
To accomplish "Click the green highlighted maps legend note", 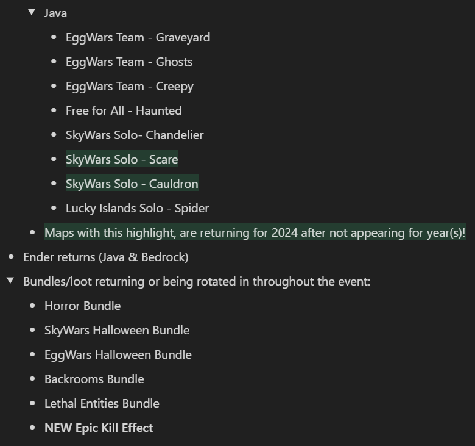I will [255, 232].
